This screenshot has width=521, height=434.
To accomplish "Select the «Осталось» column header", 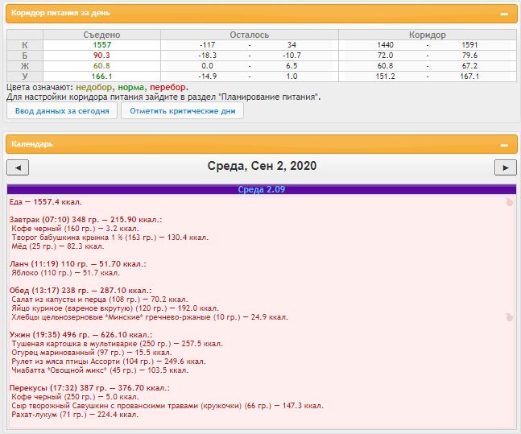I will coord(249,35).
